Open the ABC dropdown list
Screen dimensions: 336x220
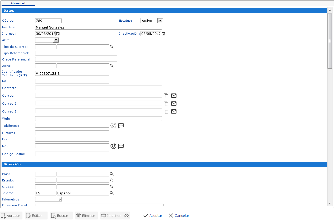47,40
